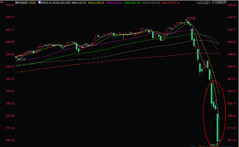Click the crosshair grid icon in the toolbar
Image resolution: width=239 pixels, height=147 pixels.
[214, 3]
